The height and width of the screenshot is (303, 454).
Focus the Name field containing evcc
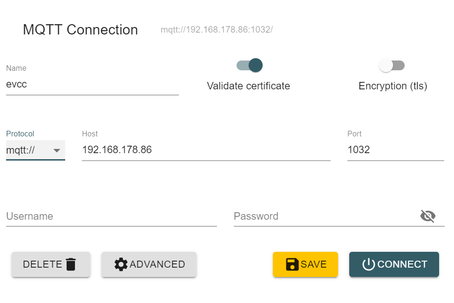click(92, 85)
